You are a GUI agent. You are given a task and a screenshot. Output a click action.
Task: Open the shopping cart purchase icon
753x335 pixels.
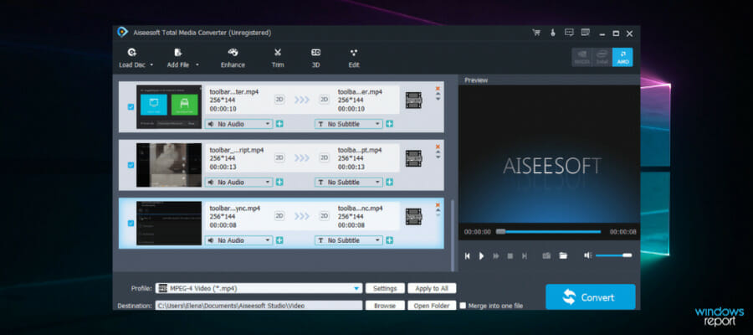[536, 33]
